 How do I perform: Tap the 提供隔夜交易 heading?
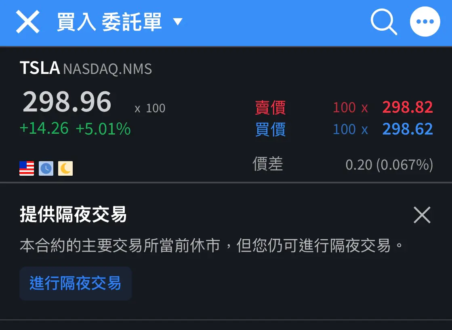[x=73, y=215]
